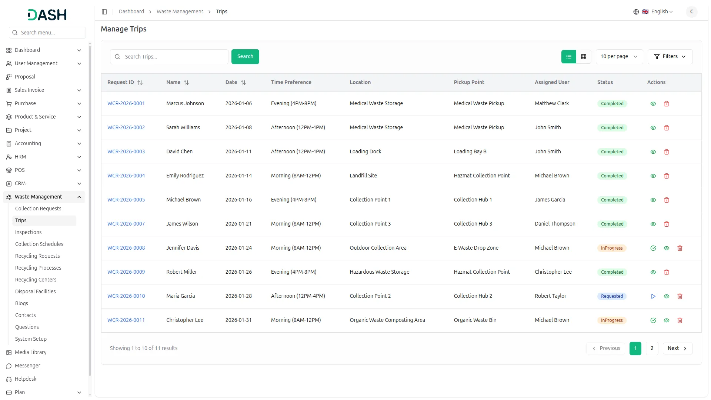Viewport: 711px width, 400px height.
Task: Open the 10 per page dropdown
Action: [619, 57]
